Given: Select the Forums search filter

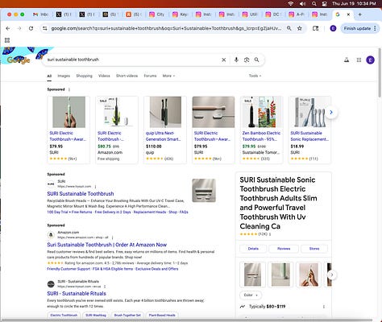Looking at the screenshot, I should (x=150, y=76).
